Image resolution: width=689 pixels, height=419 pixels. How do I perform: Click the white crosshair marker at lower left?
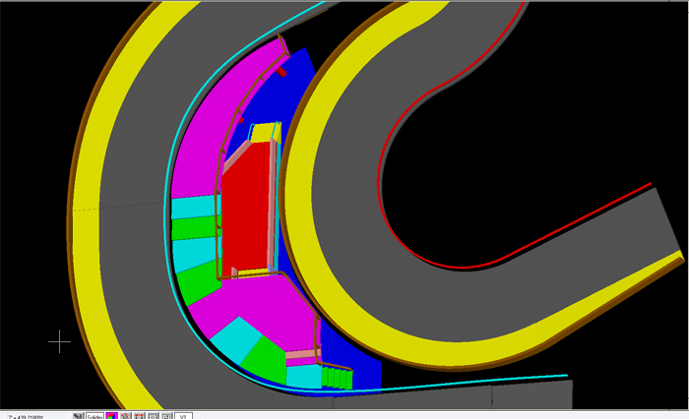click(60, 341)
